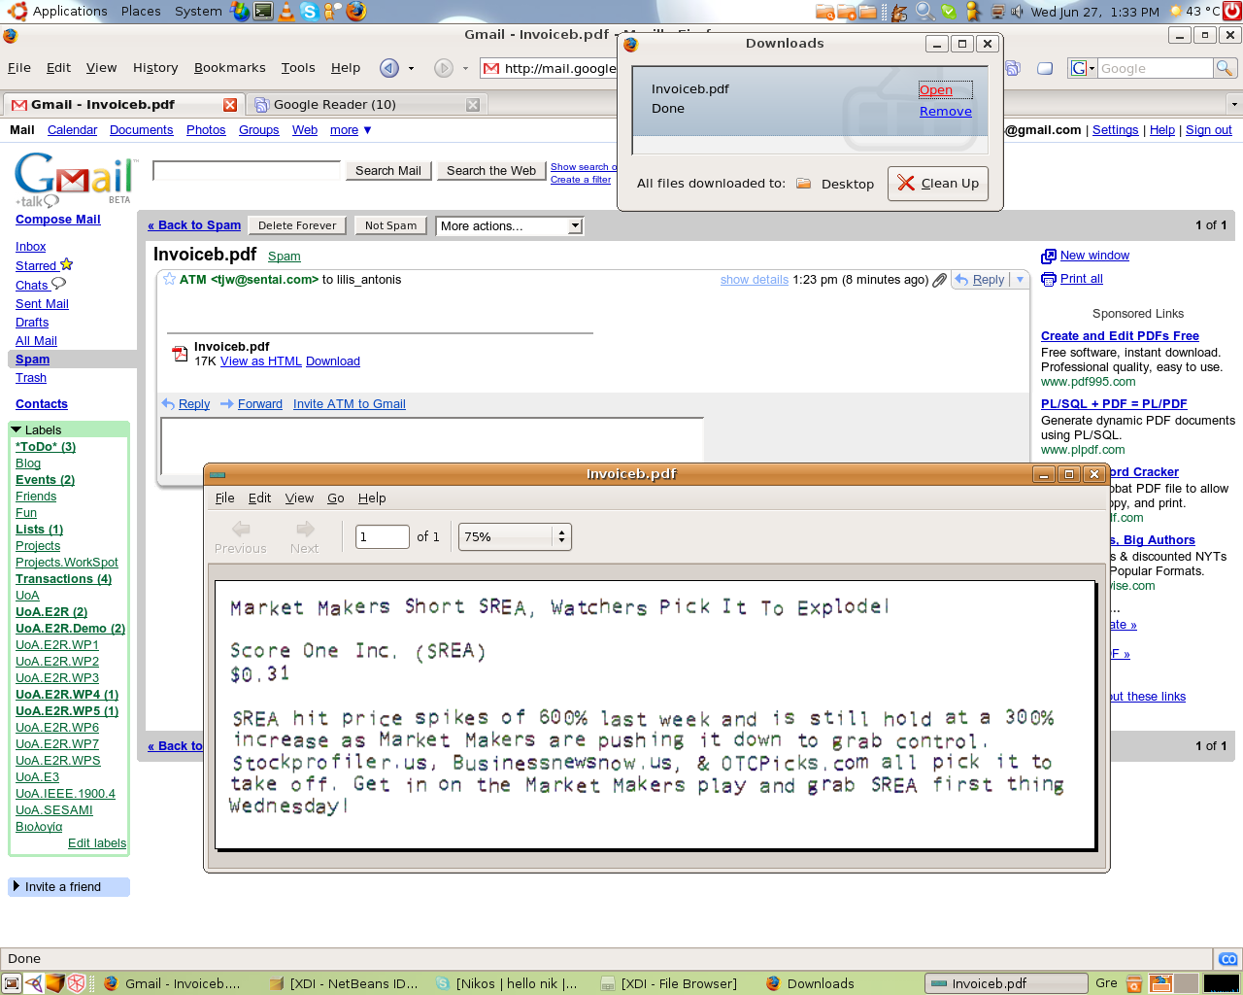
Task: Open the Reply options dropdown arrow
Action: click(1020, 280)
